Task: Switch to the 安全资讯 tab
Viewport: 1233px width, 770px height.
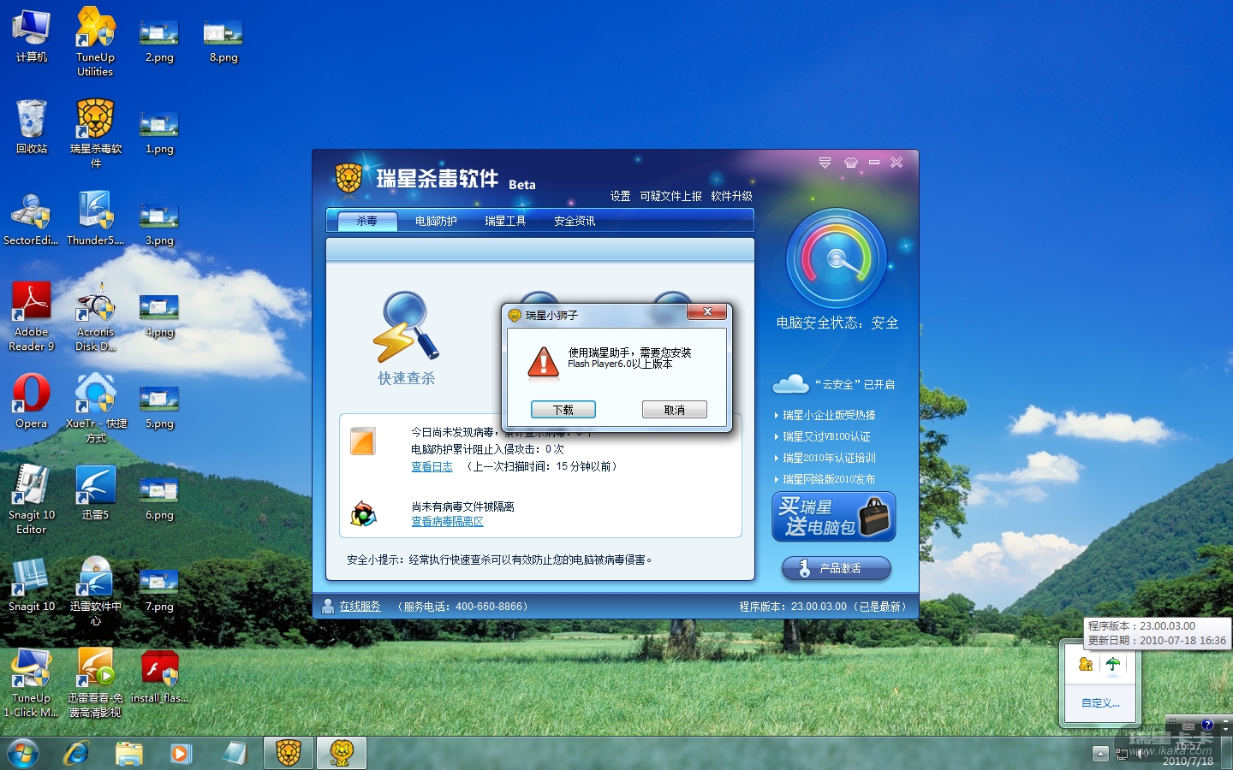Action: (575, 221)
